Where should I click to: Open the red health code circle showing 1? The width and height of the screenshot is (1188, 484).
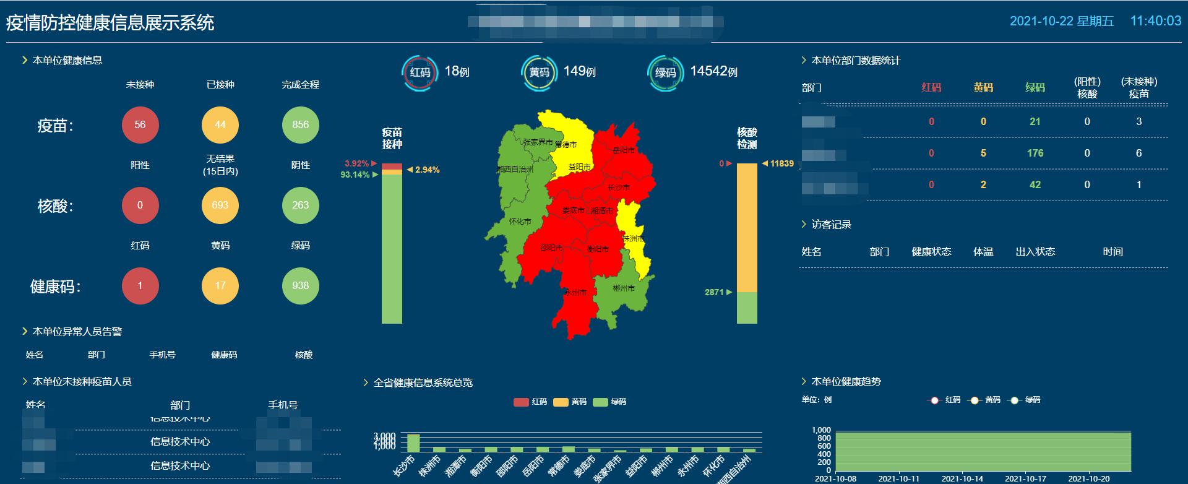(x=140, y=285)
